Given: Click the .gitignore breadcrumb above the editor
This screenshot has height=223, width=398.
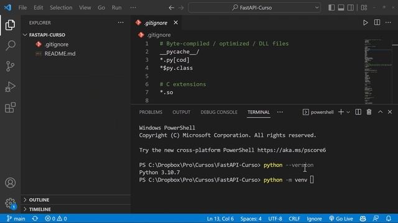Looking at the screenshot, I should [x=155, y=35].
